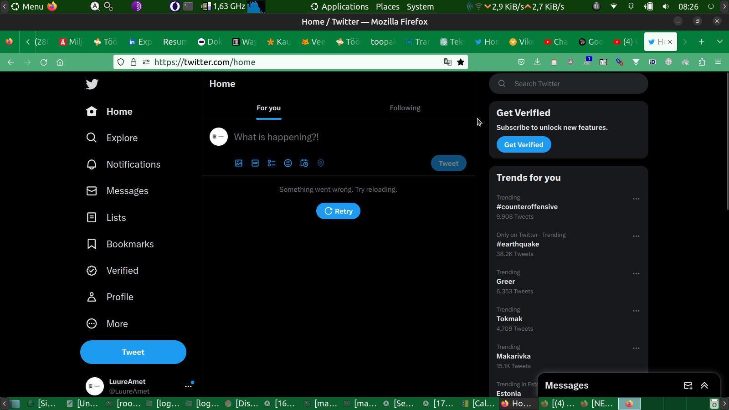Open the emoji picker in composer
This screenshot has width=729, height=410.
(x=288, y=163)
